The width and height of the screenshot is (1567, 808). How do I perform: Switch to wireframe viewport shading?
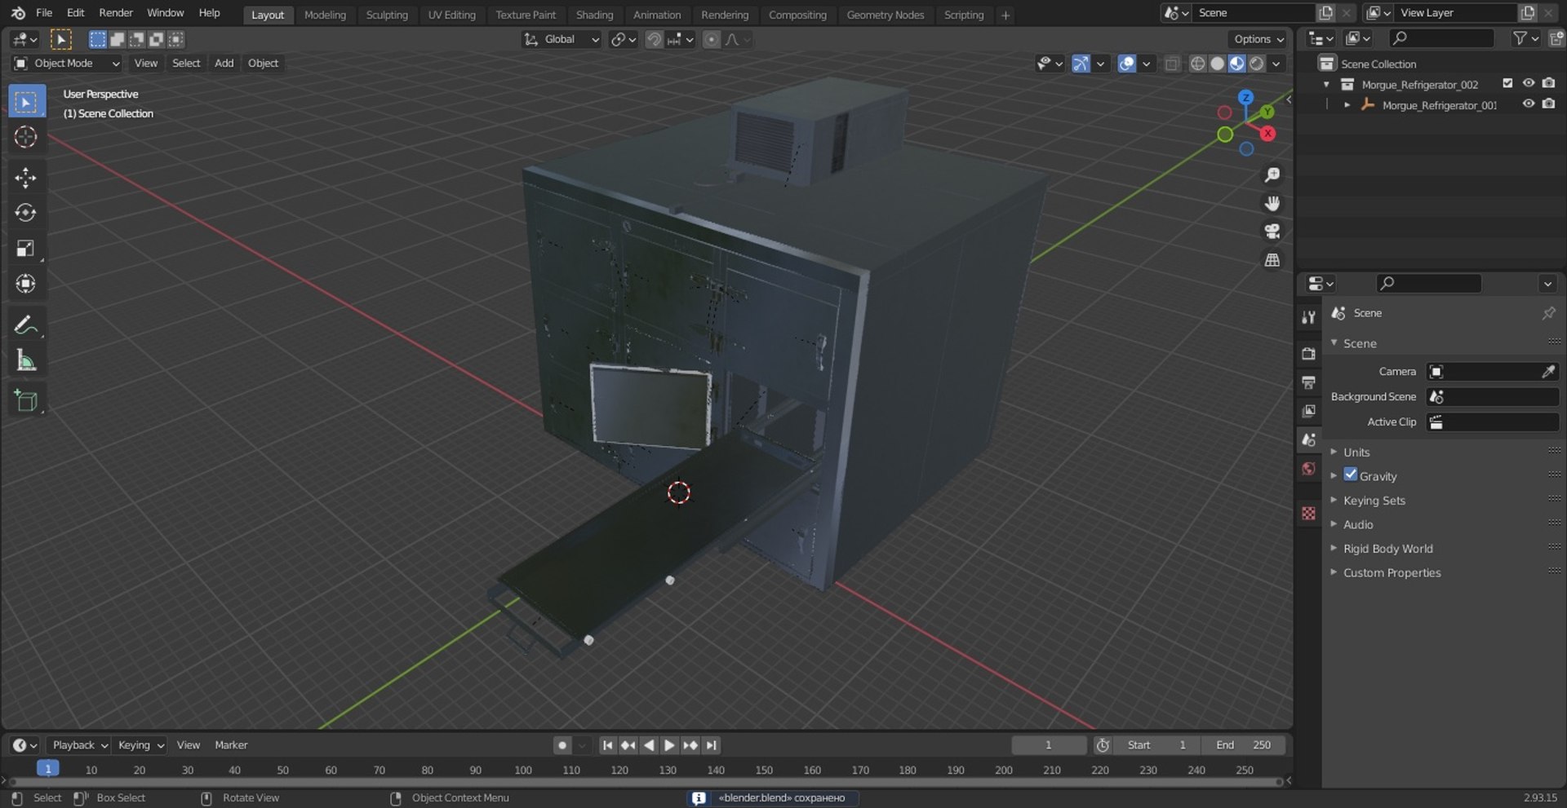pos(1197,64)
